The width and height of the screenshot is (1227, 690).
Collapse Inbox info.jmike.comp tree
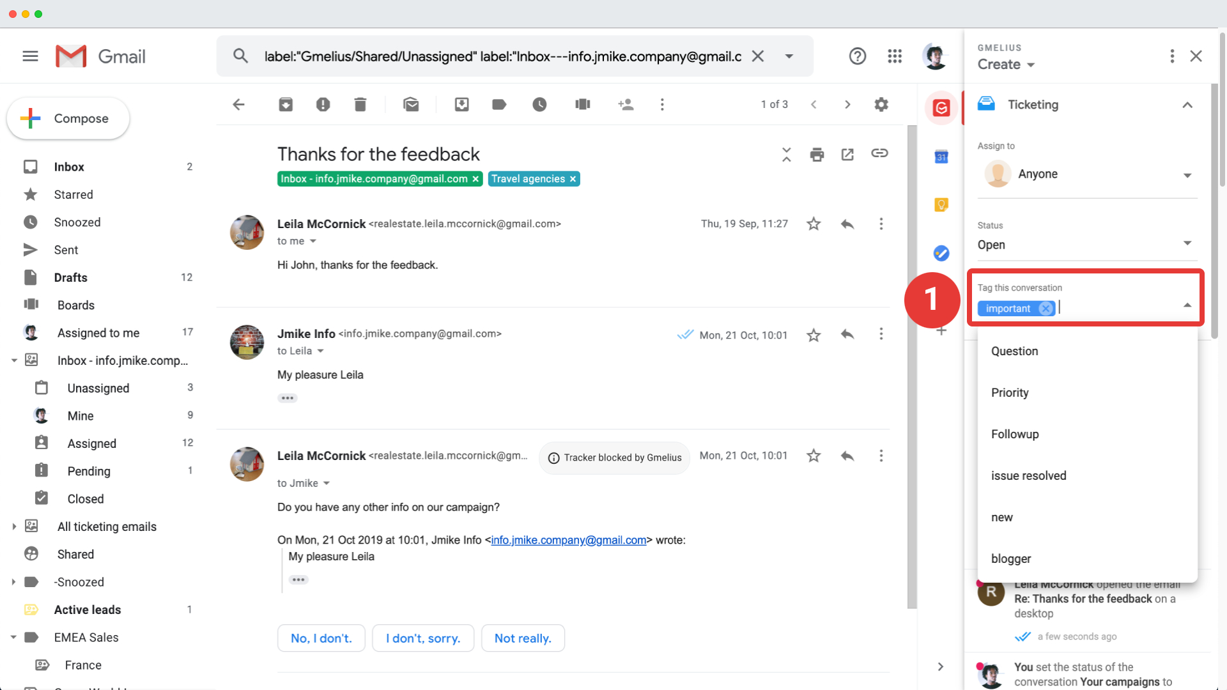tap(13, 360)
